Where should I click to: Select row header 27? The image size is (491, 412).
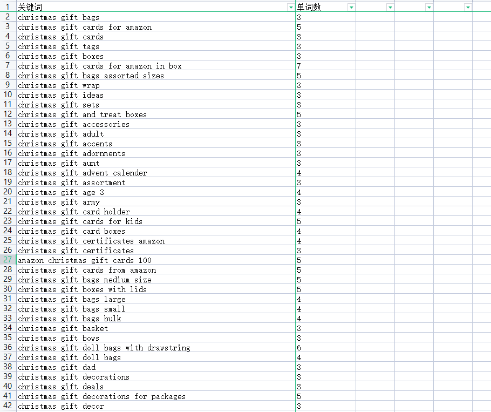pos(8,260)
